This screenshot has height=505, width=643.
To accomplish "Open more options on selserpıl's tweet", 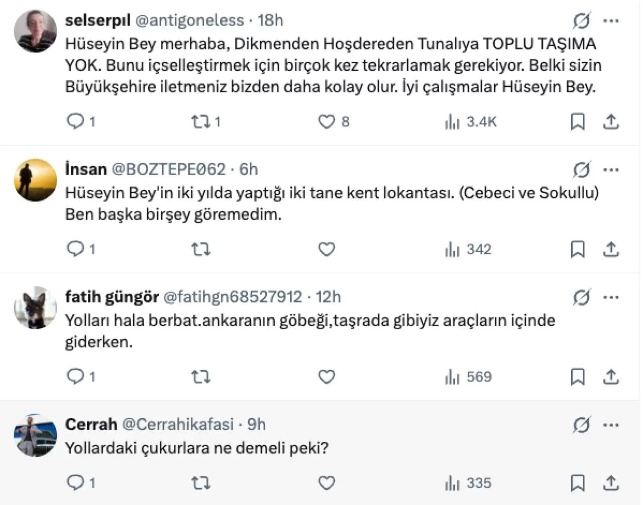I will point(611,21).
